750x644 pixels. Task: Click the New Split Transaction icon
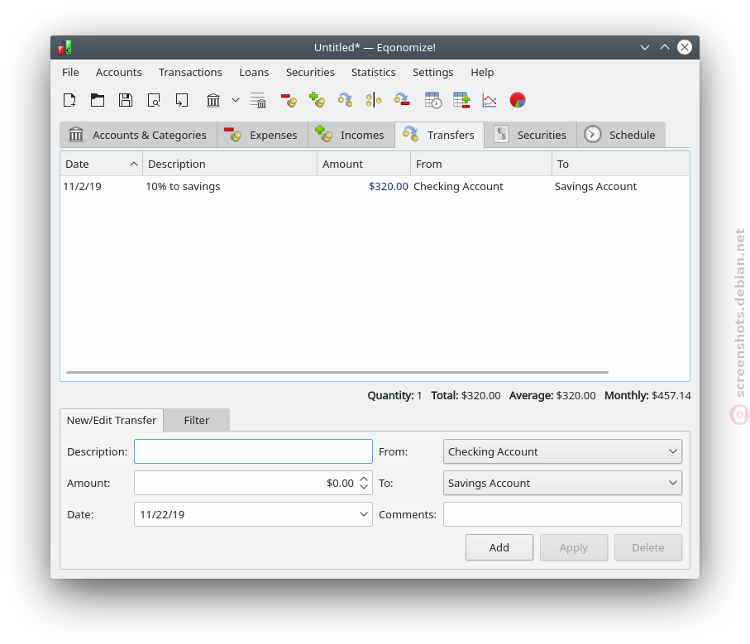coord(374,100)
